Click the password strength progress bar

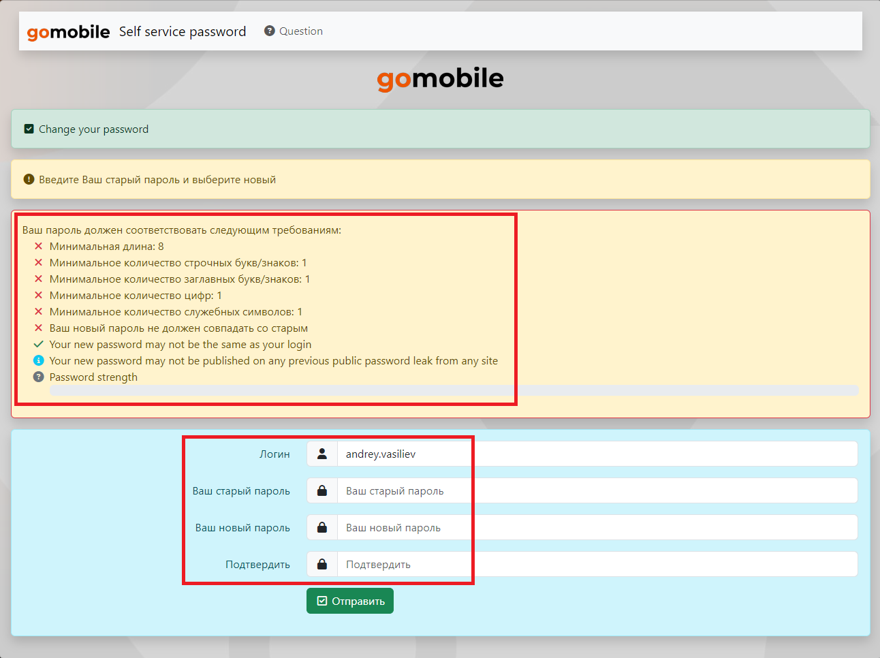coord(454,390)
